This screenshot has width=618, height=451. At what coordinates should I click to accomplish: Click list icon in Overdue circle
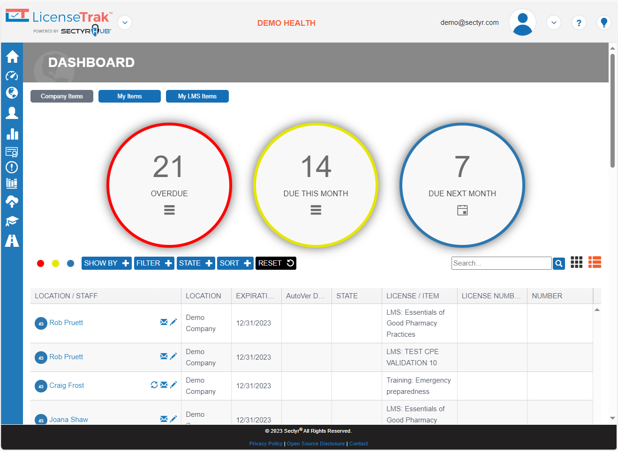click(169, 210)
